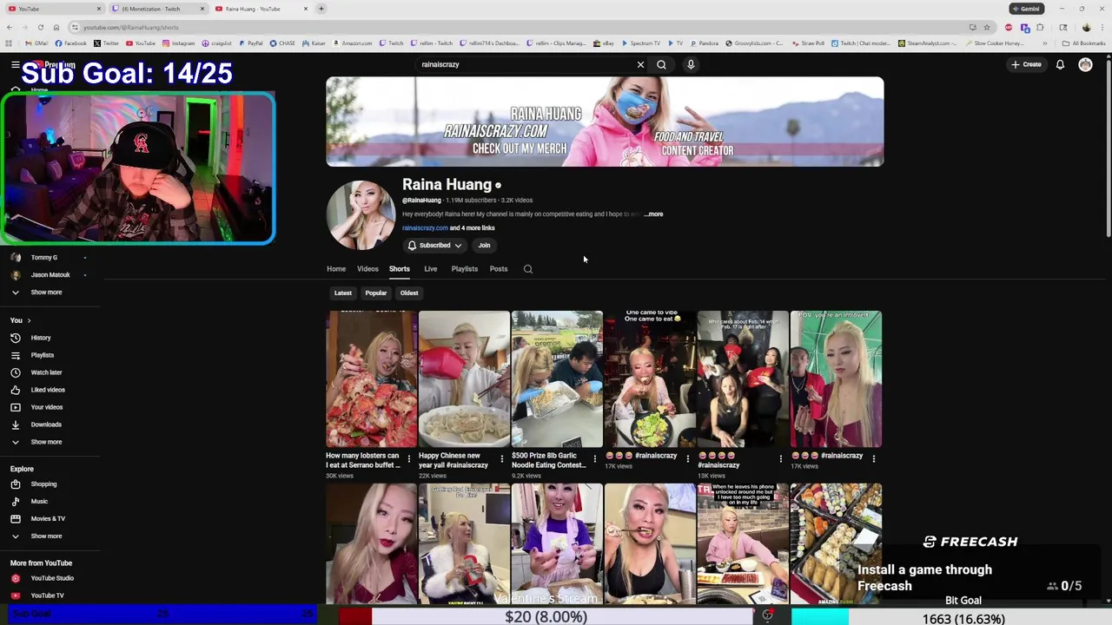Open the All Bookmarks folder
The height and width of the screenshot is (625, 1112).
pyautogui.click(x=1083, y=43)
